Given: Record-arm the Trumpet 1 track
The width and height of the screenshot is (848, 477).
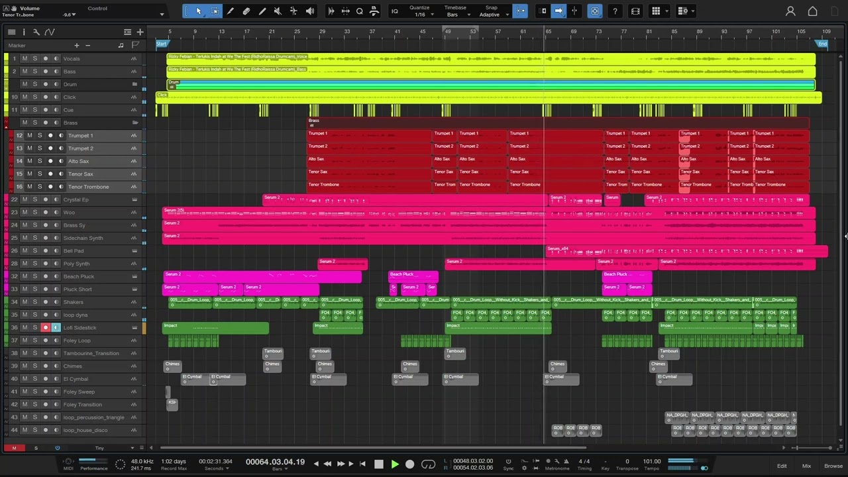Looking at the screenshot, I should 50,136.
